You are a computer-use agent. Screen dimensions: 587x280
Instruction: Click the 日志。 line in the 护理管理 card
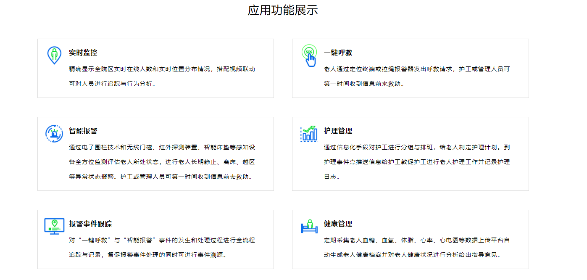(331, 177)
